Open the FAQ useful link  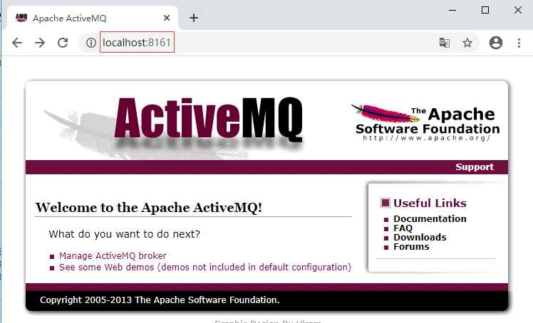pyautogui.click(x=403, y=228)
